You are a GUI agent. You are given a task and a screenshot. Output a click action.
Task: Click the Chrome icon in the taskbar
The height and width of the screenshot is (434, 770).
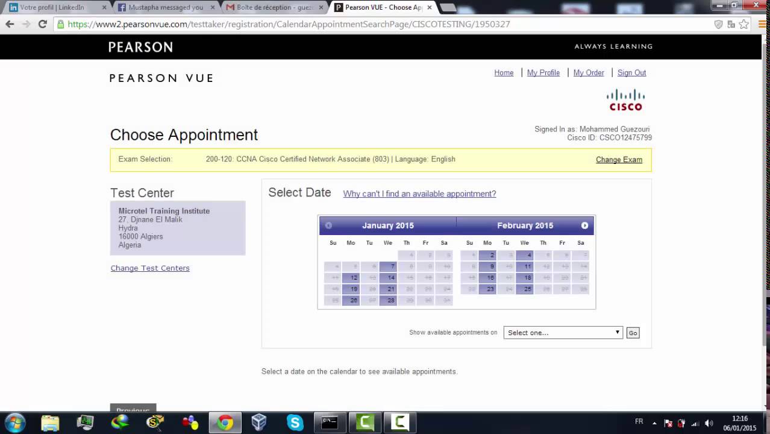click(225, 423)
